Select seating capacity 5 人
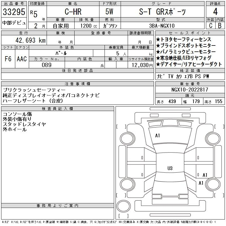 pyautogui.click(x=121, y=53)
